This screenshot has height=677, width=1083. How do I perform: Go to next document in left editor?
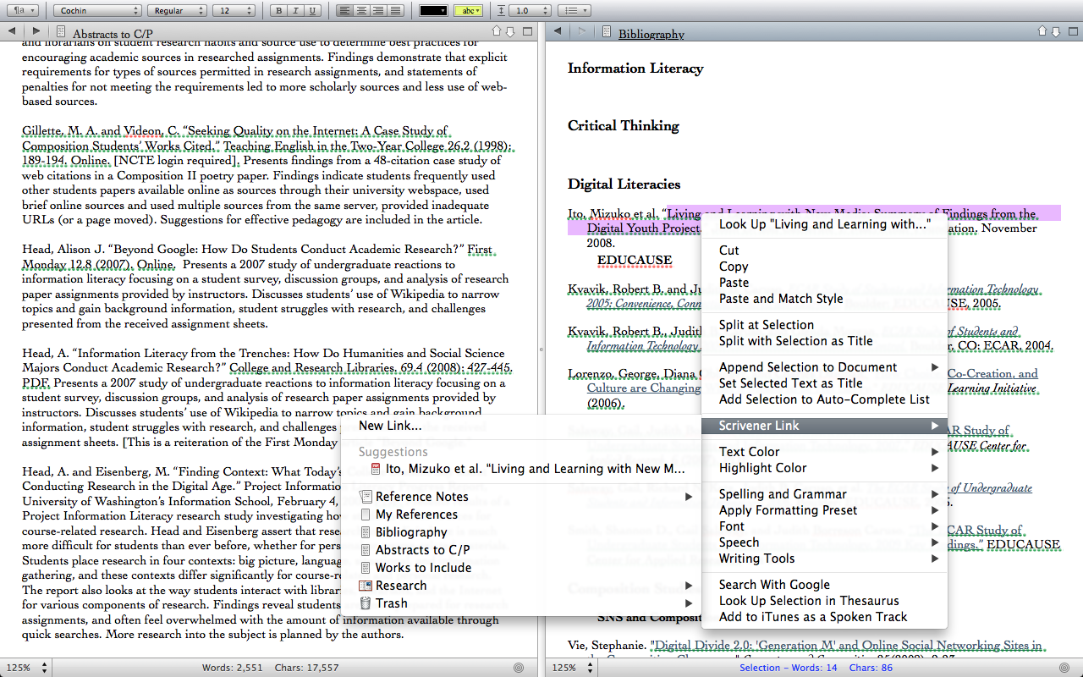tap(509, 31)
